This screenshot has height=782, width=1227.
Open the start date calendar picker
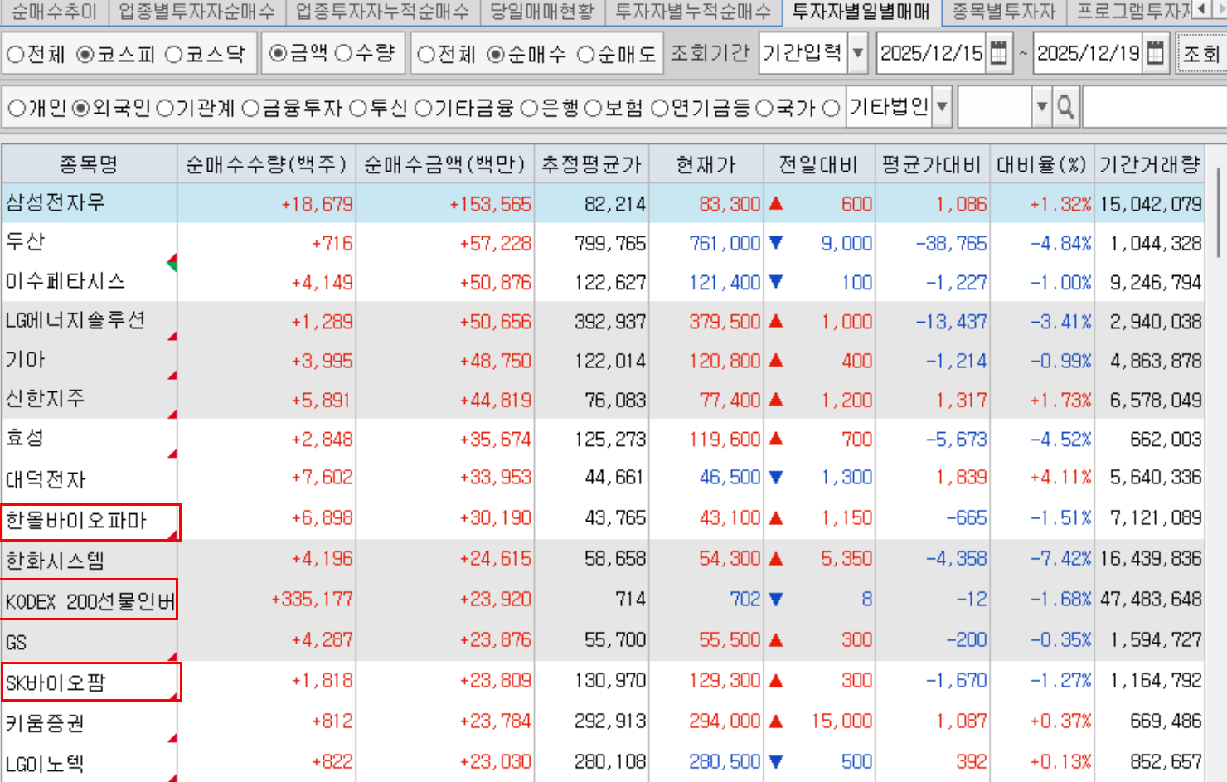(x=999, y=54)
